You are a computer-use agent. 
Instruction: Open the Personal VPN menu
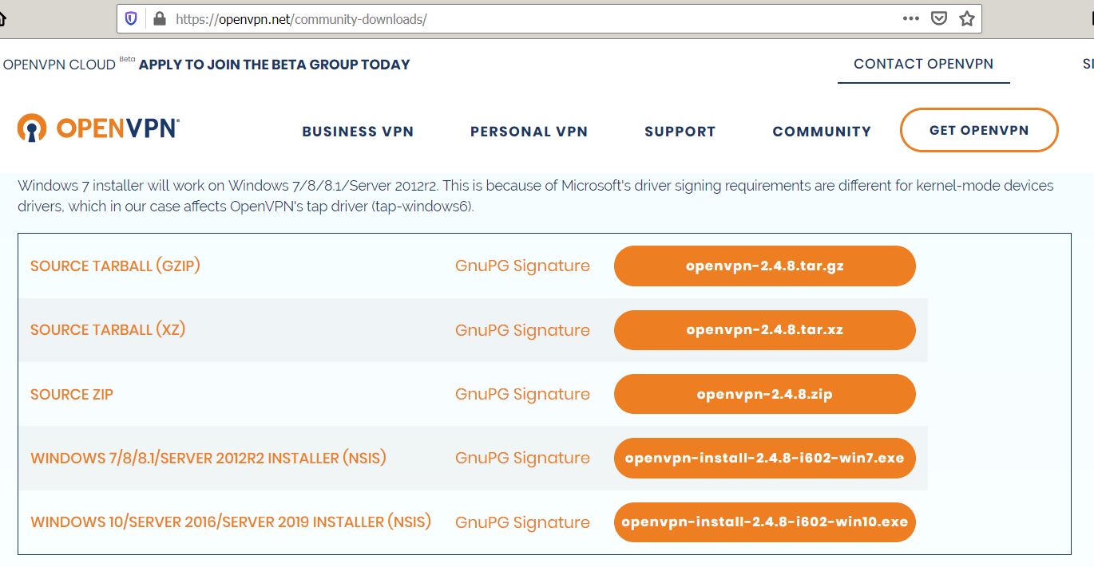[x=529, y=132]
